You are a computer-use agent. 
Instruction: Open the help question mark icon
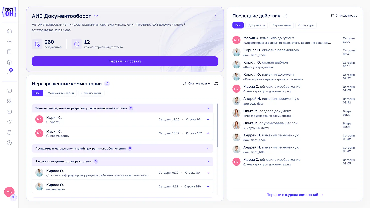[9, 143]
